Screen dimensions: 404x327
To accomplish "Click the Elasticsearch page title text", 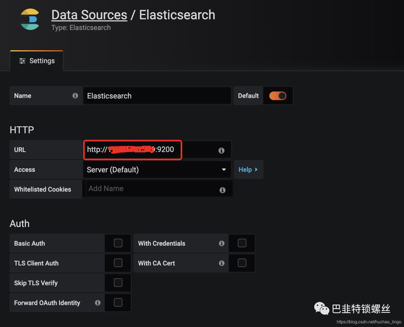I will coord(177,15).
